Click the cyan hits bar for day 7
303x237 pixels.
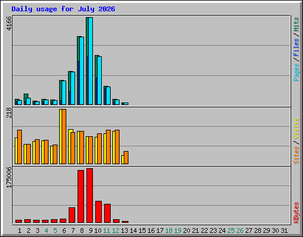point(73,88)
